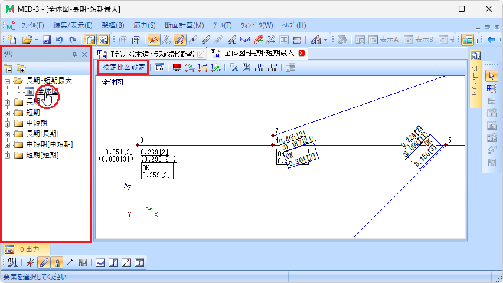Open the 0 出力 output panel tab
The width and height of the screenshot is (503, 283).
tap(25, 249)
